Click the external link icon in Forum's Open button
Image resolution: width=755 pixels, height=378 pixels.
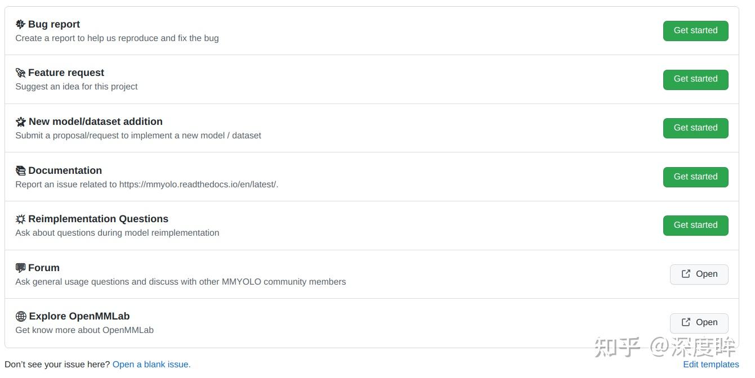[x=686, y=274]
